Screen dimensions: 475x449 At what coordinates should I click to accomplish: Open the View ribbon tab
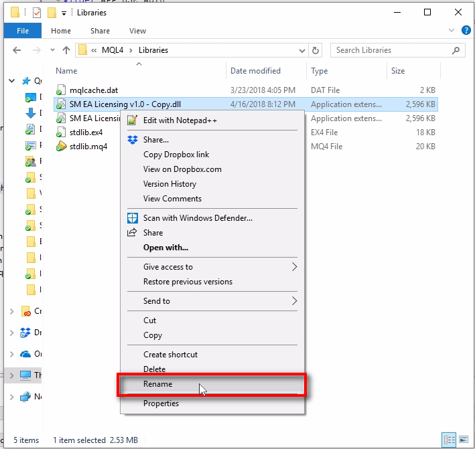pos(137,31)
